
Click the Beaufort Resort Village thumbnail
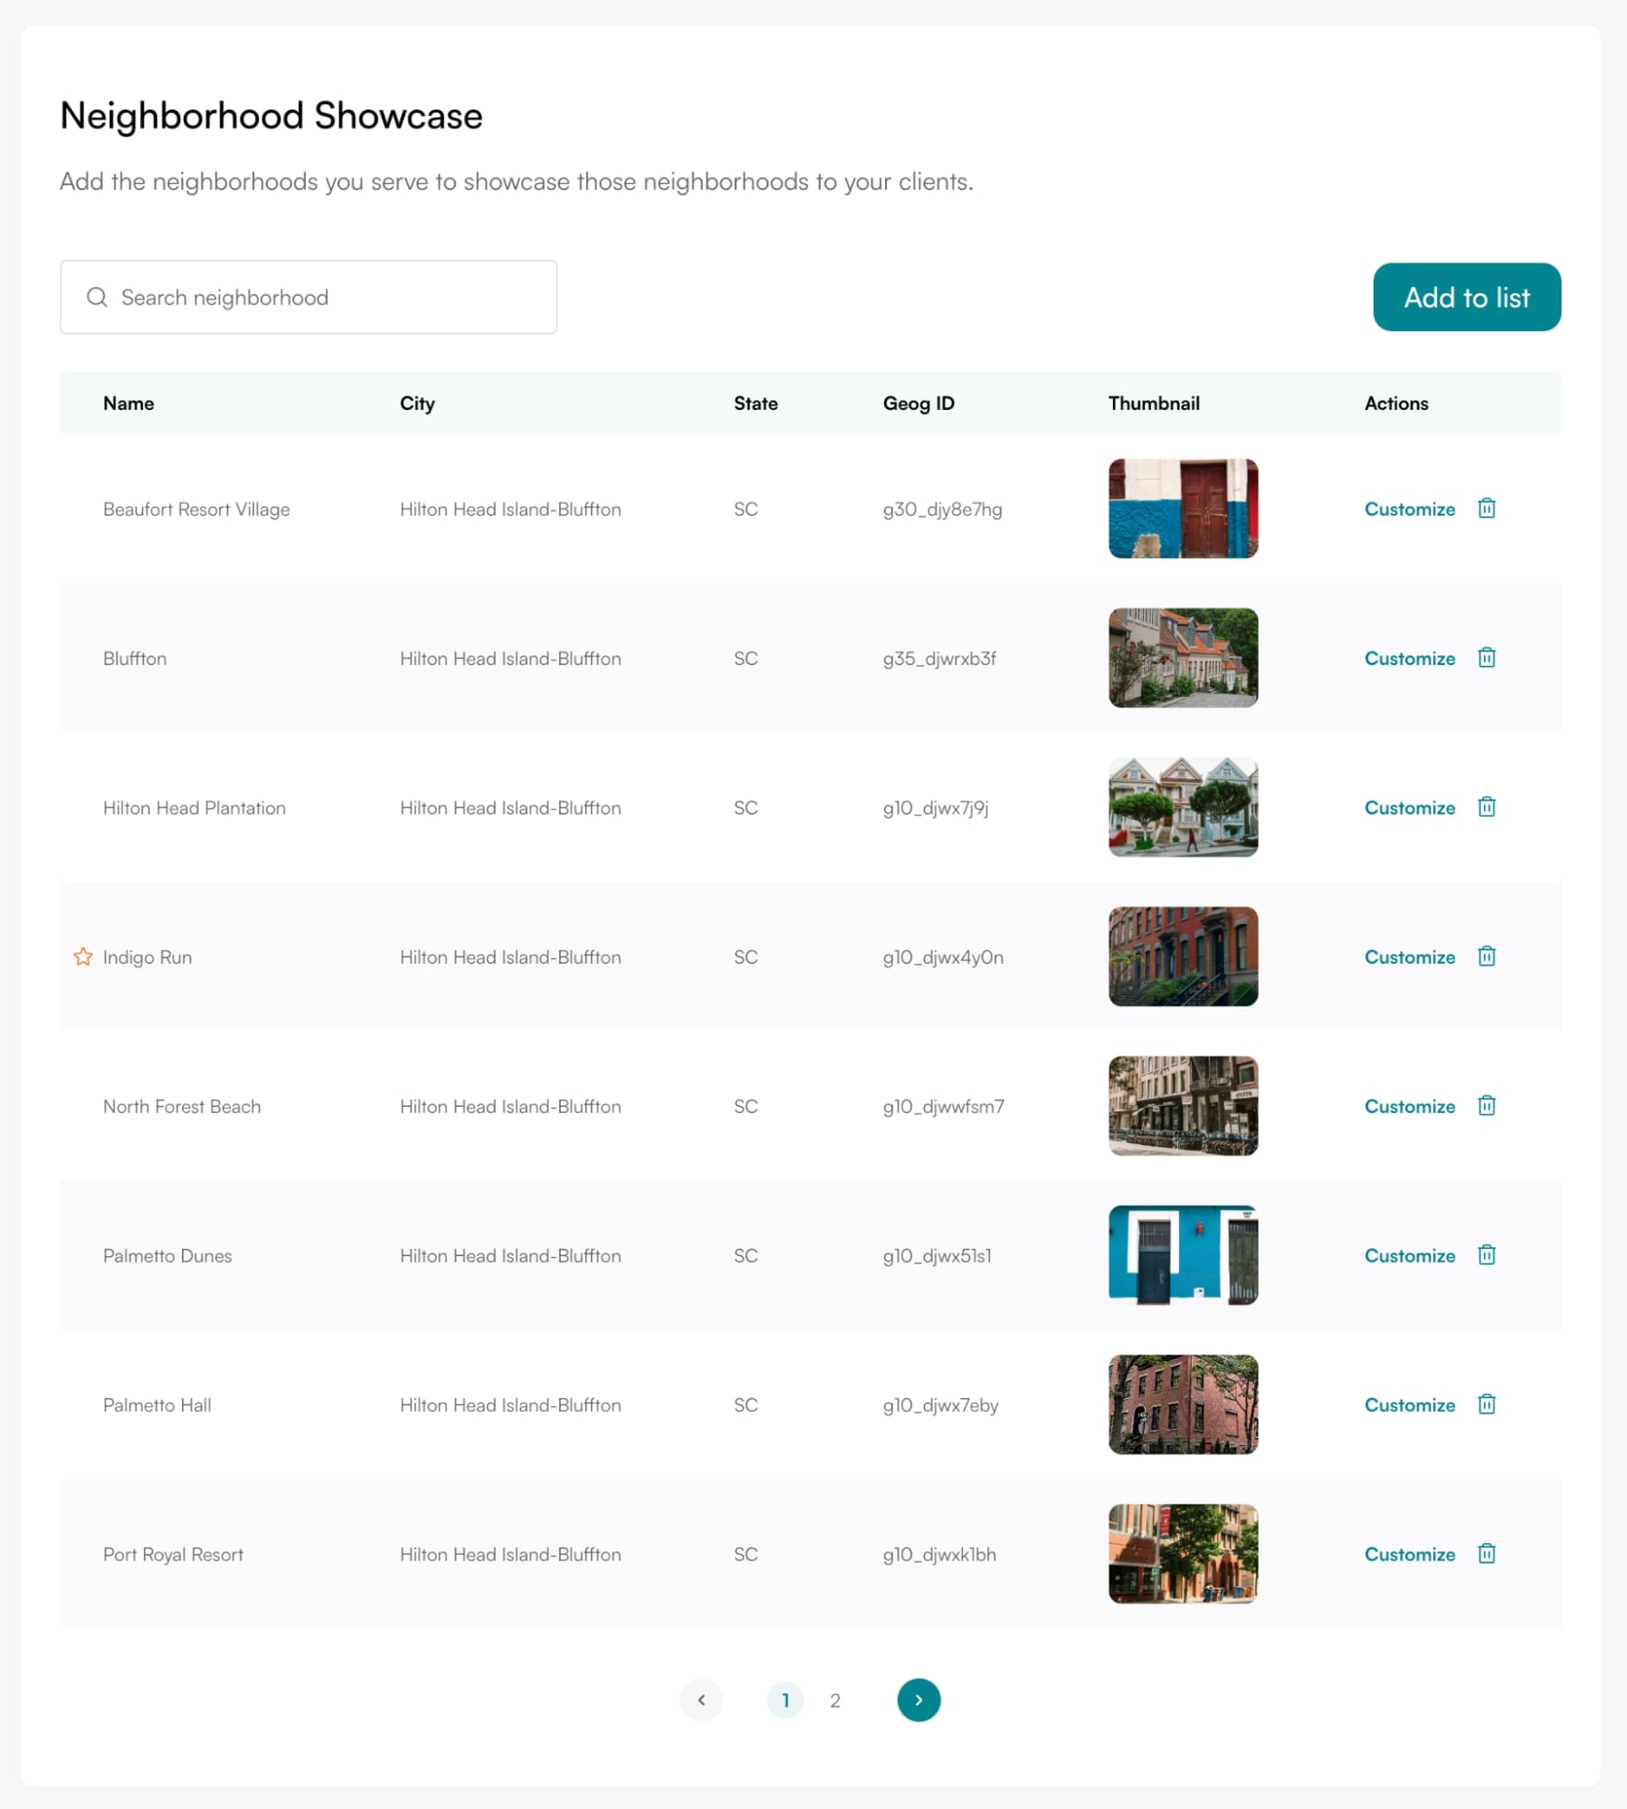(x=1183, y=509)
